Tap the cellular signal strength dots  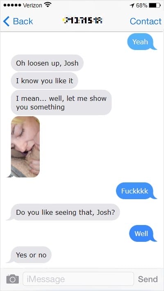(12, 5)
